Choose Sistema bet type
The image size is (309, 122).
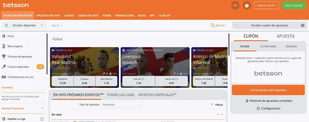click(x=291, y=47)
